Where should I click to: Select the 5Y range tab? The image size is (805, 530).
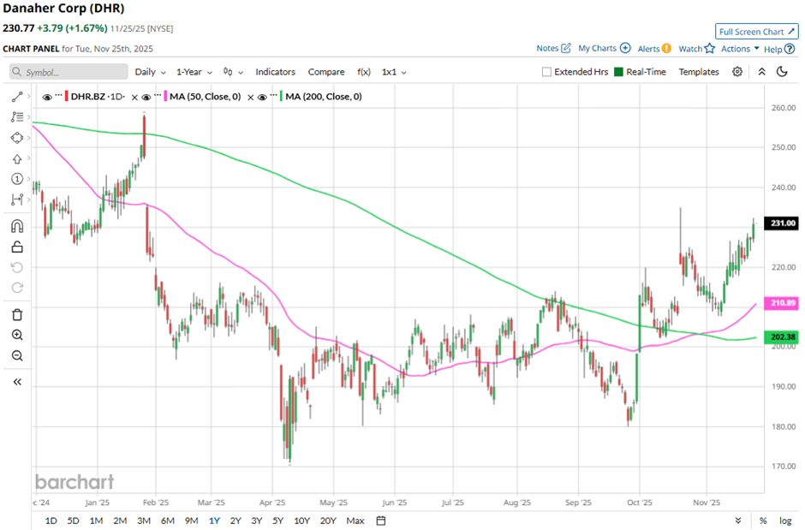[277, 521]
